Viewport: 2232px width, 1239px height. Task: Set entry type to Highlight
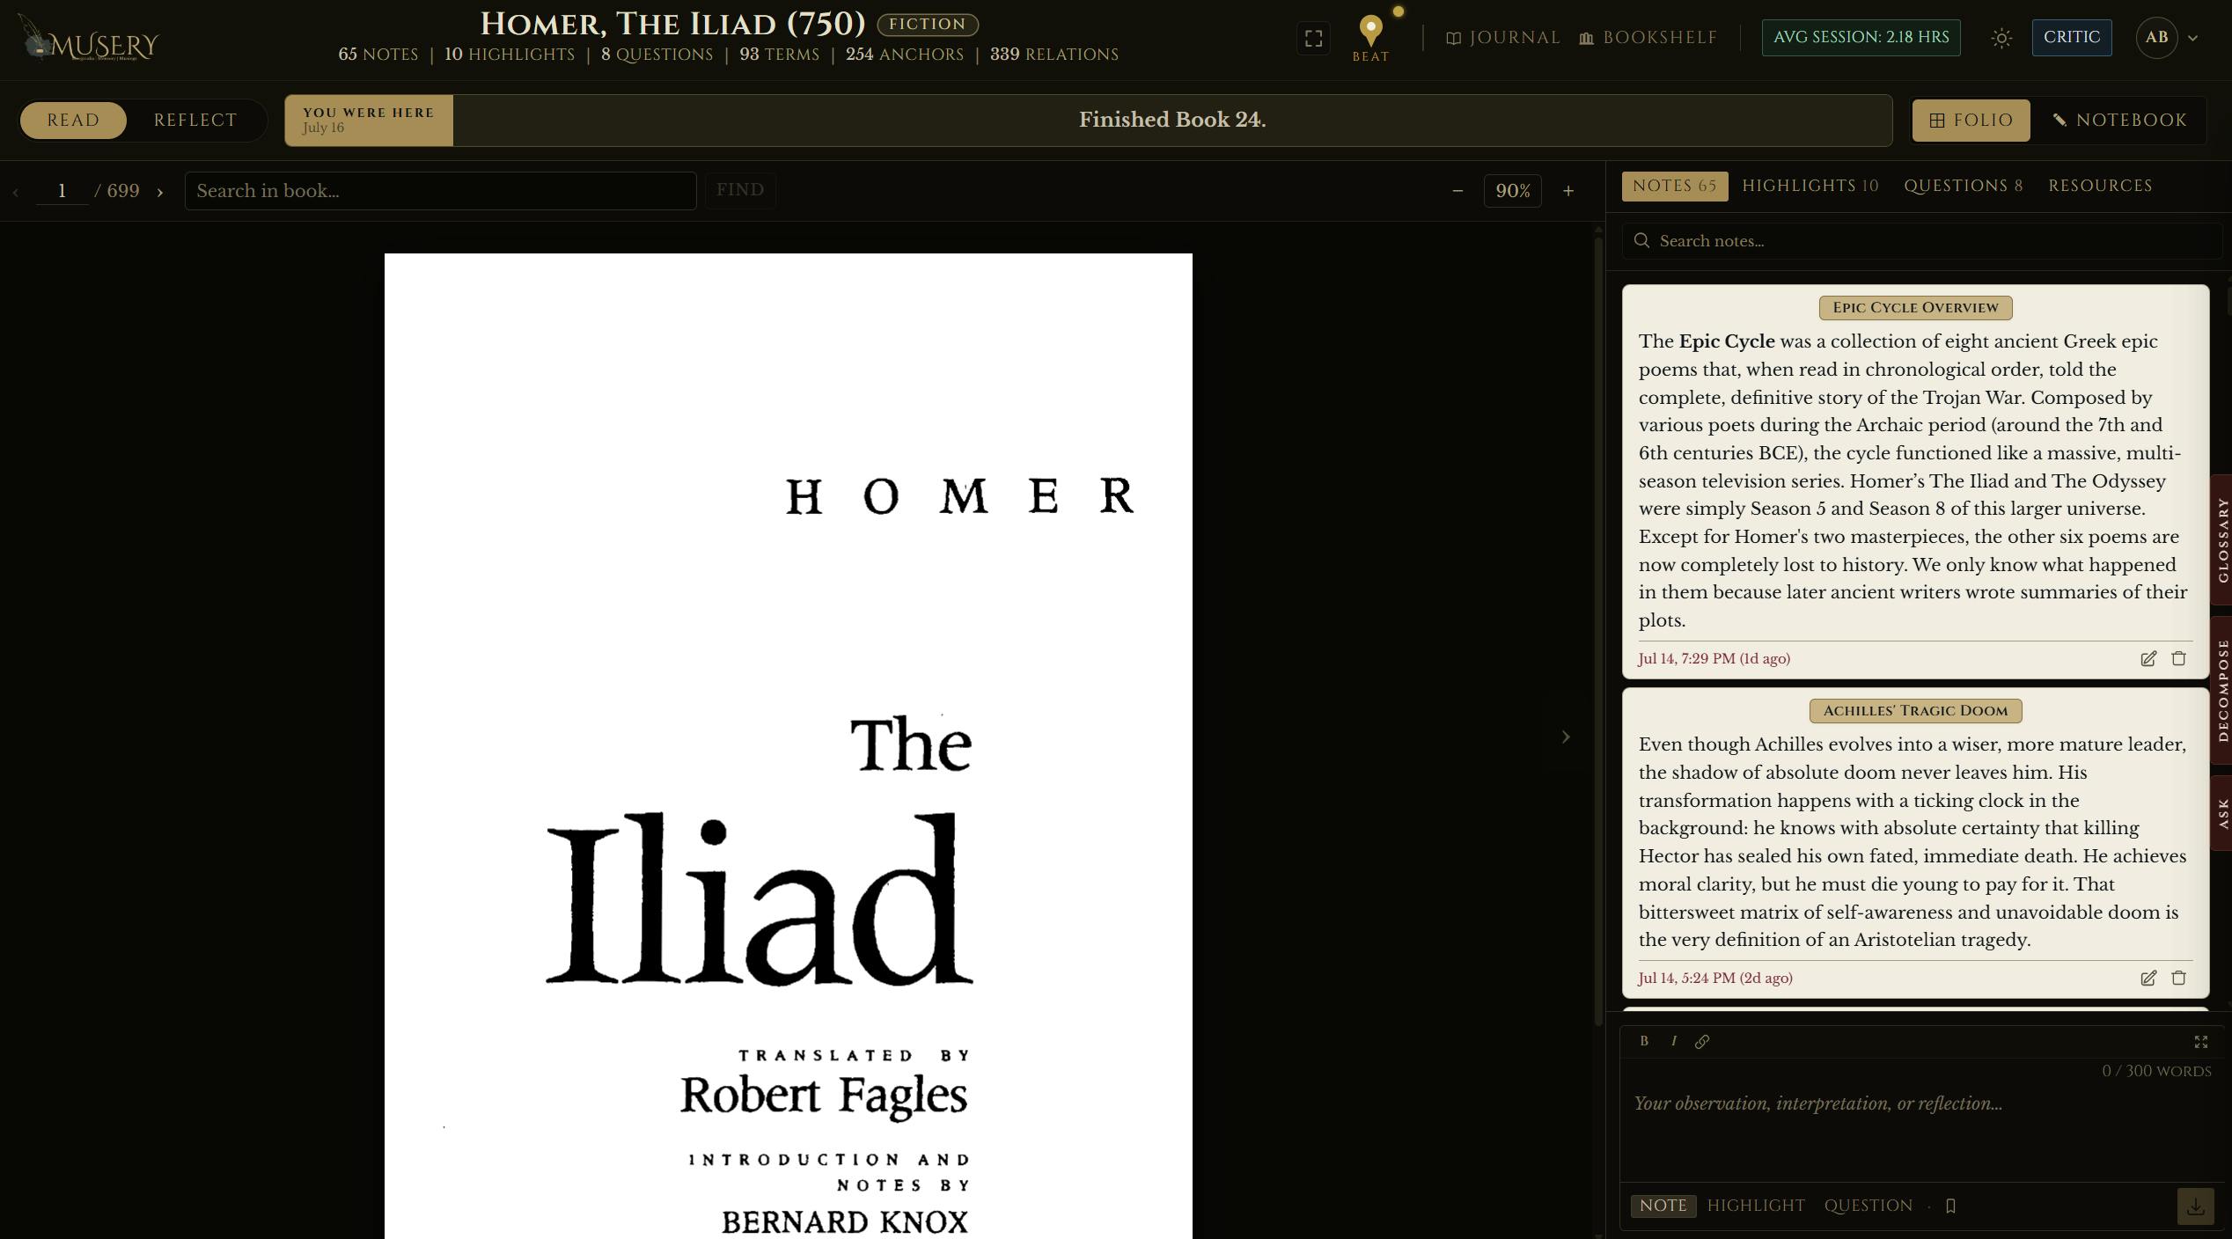click(1756, 1206)
